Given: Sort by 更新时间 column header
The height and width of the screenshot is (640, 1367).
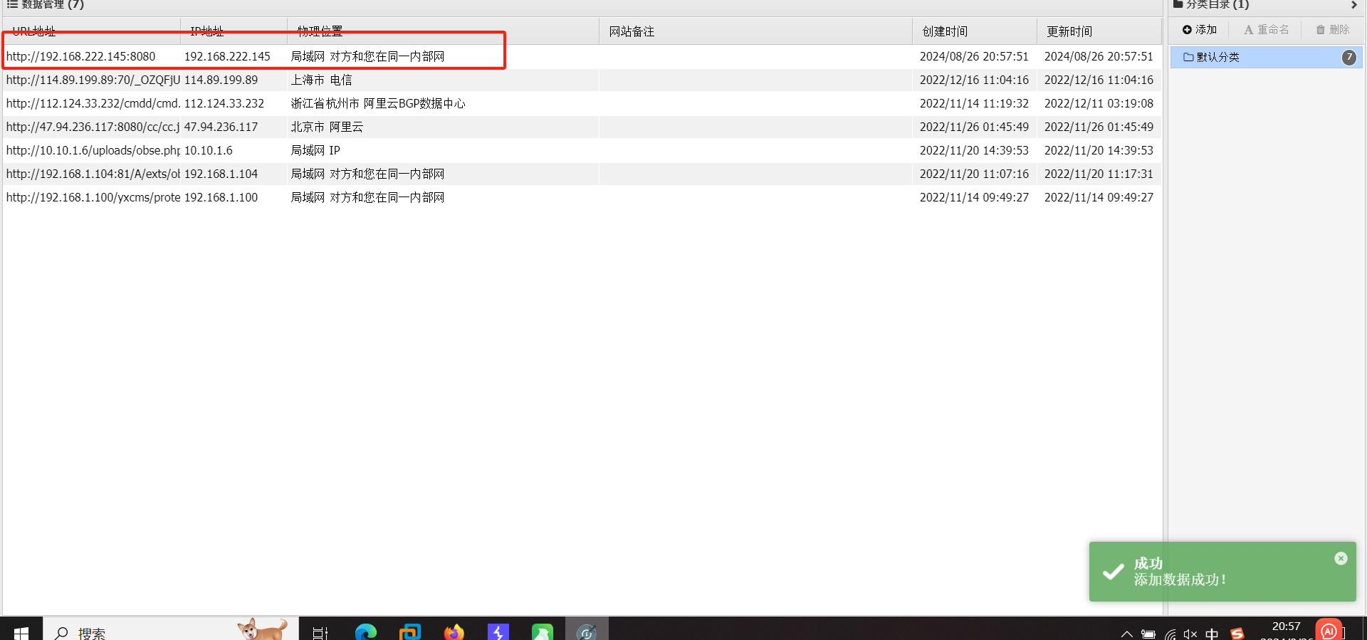Looking at the screenshot, I should [1099, 31].
